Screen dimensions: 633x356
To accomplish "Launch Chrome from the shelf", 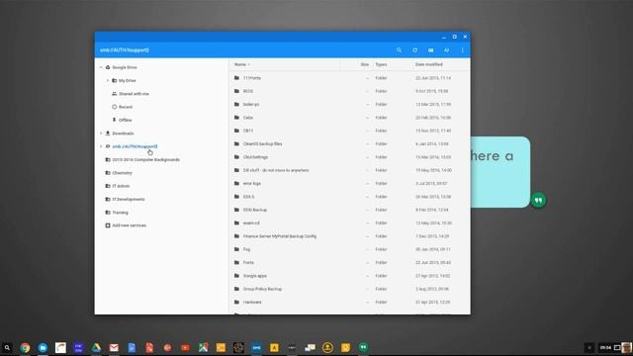I will point(25,347).
